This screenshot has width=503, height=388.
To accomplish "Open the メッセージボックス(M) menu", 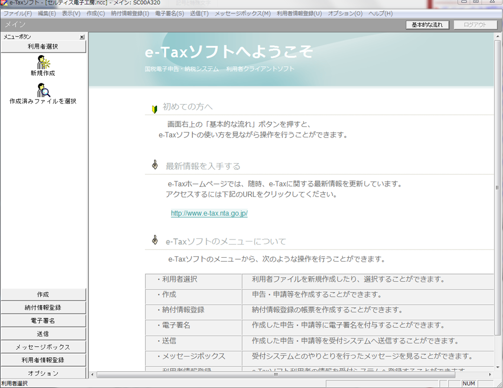I will coord(243,14).
